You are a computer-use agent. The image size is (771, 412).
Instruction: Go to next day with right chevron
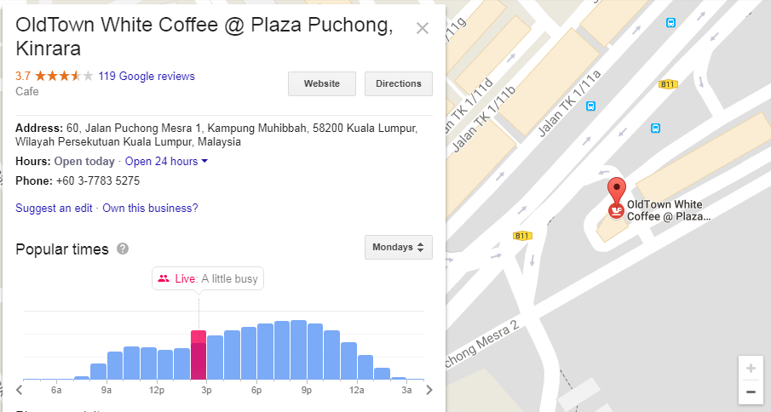pyautogui.click(x=429, y=391)
